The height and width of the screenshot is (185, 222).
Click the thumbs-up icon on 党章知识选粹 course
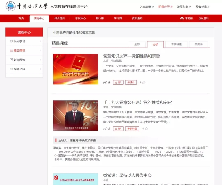pyautogui.click(x=144, y=83)
